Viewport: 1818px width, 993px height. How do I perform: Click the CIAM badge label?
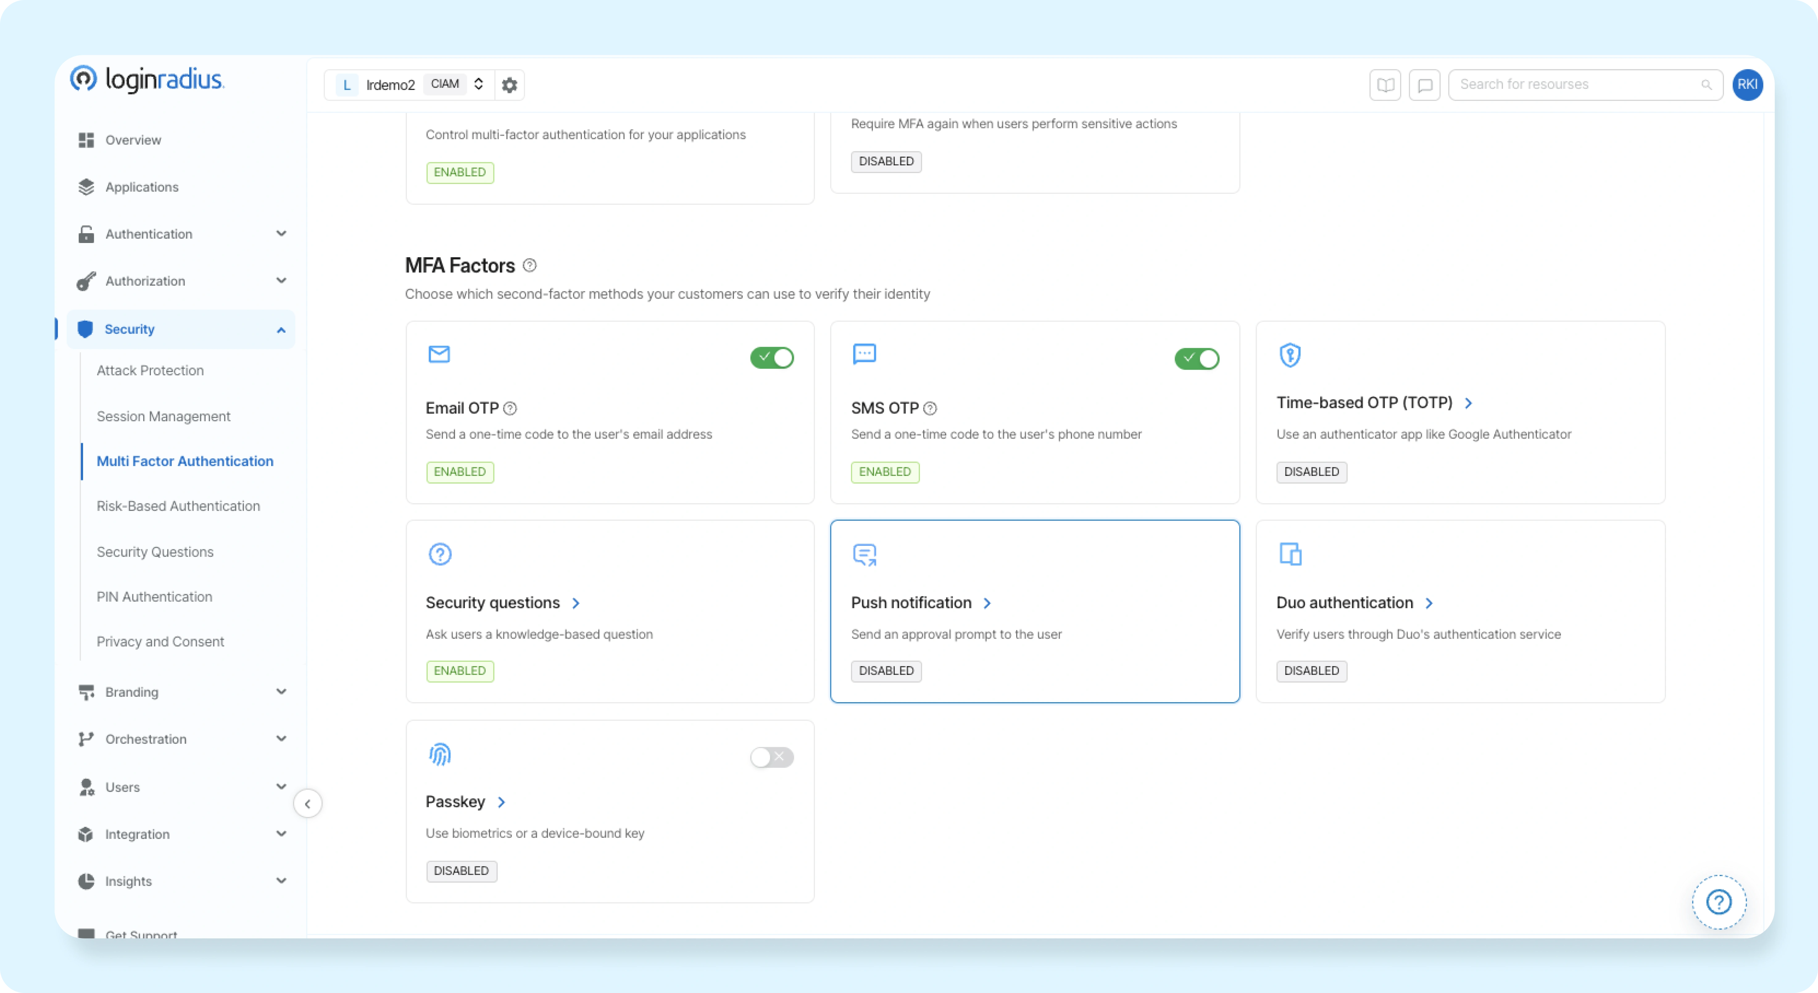tap(445, 84)
